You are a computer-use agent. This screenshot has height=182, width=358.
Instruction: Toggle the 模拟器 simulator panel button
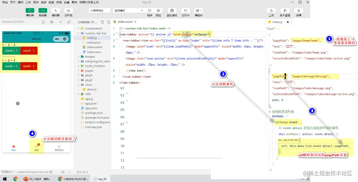[x=30, y=10]
